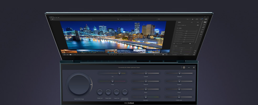Click the filter funnel icon beside search

click(x=159, y=19)
